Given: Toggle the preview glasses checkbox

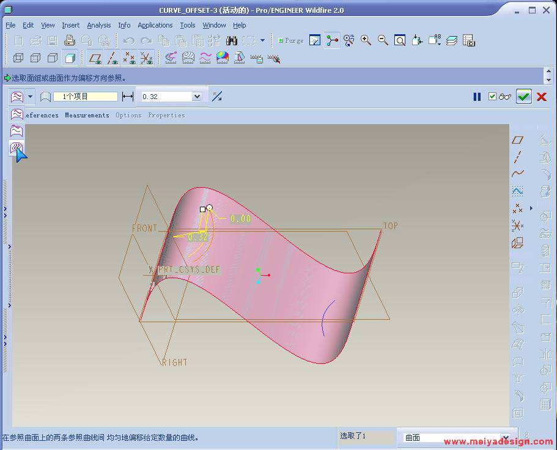Looking at the screenshot, I should tap(493, 97).
